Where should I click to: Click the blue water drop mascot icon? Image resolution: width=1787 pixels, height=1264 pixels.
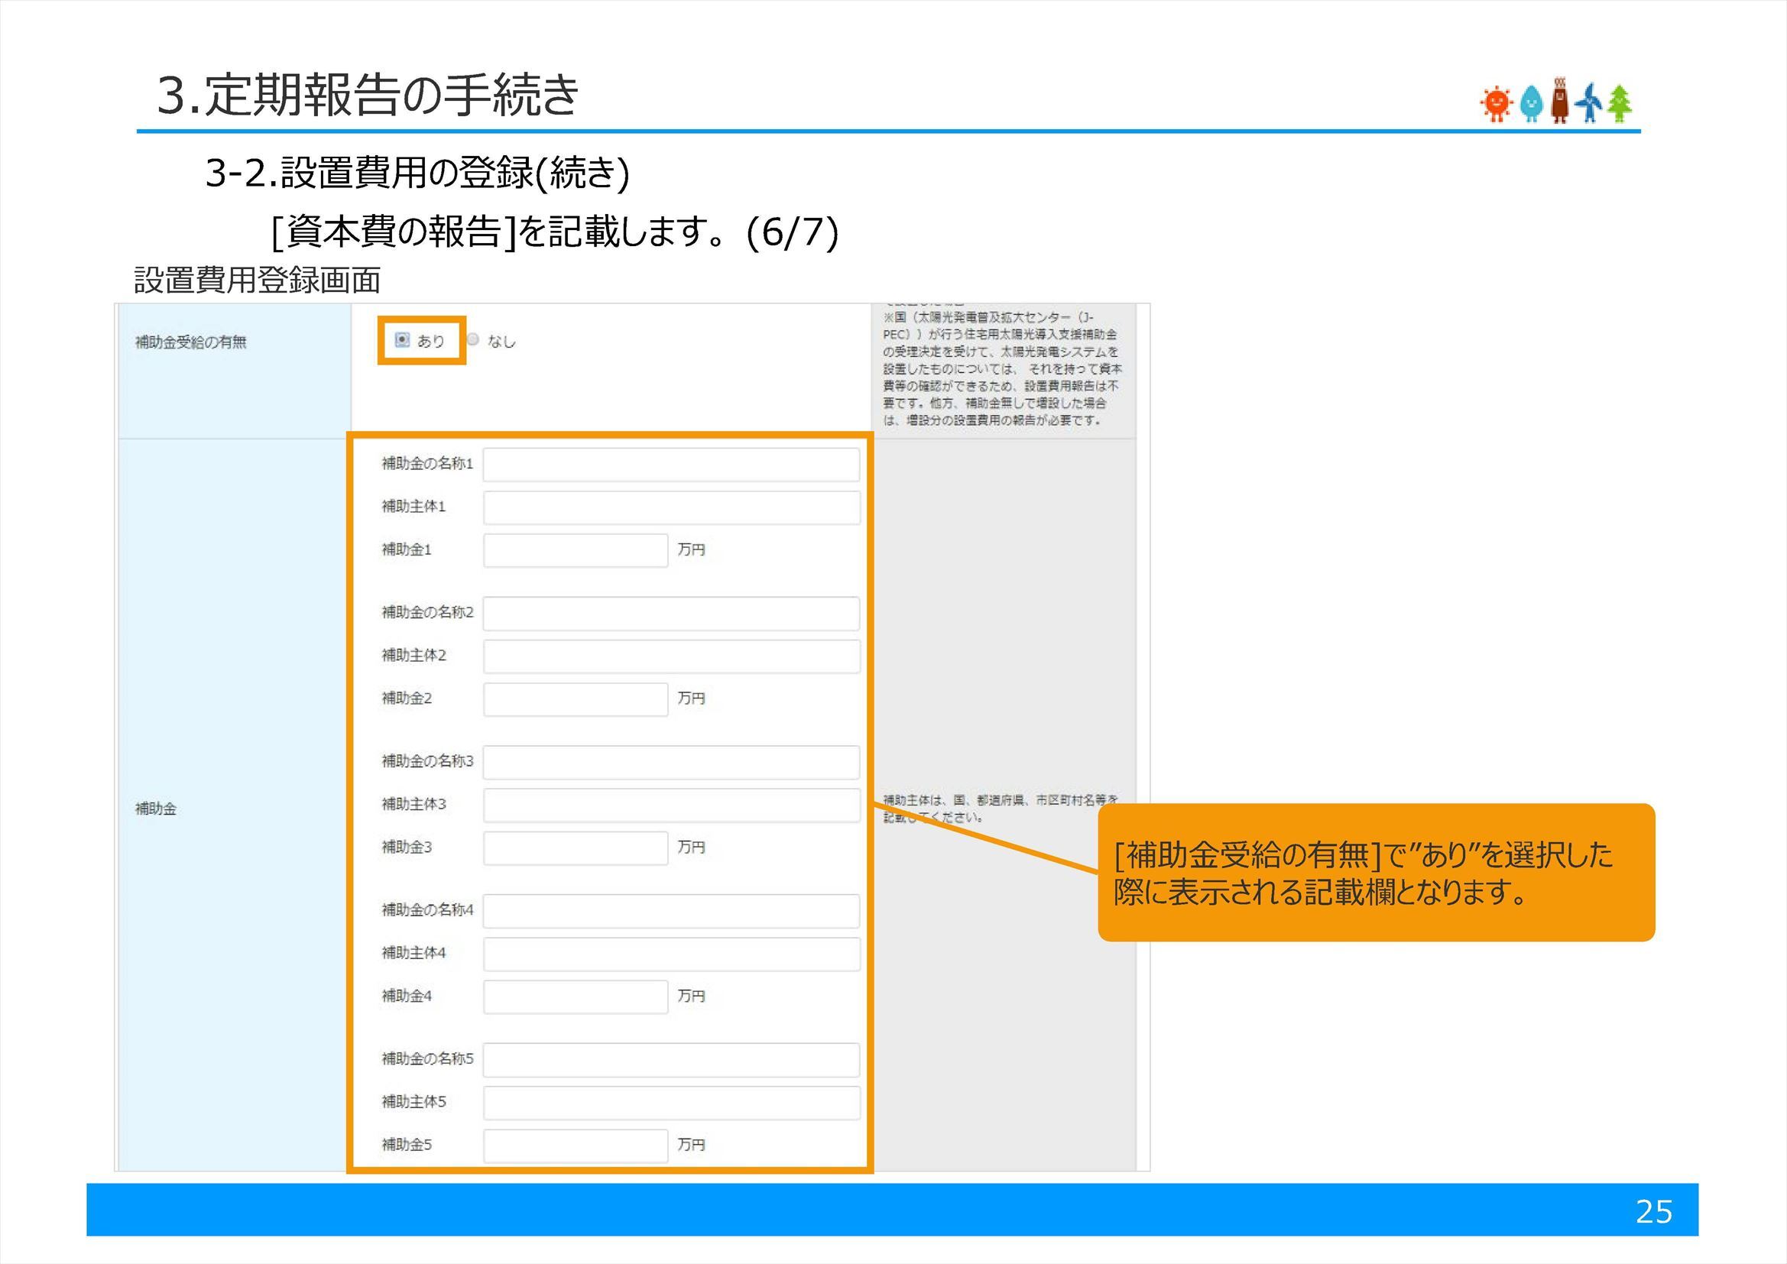pyautogui.click(x=1532, y=104)
